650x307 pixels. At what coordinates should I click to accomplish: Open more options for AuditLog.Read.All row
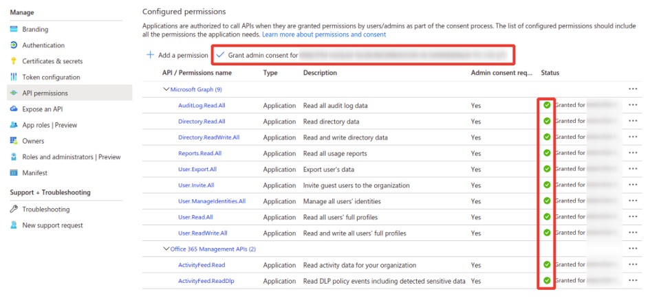point(633,105)
